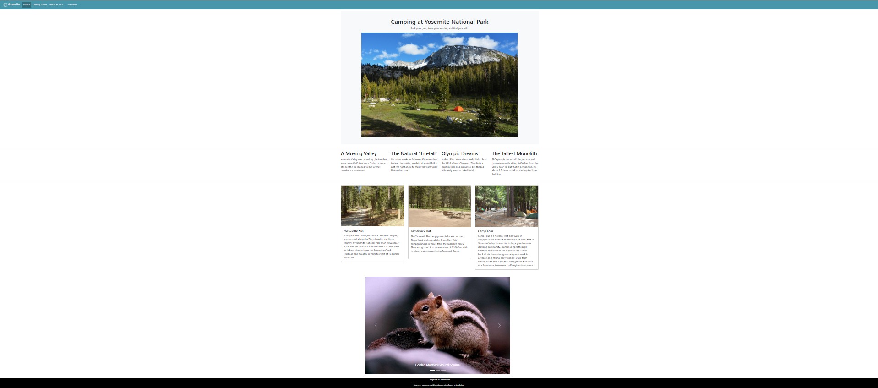Click the Porcupine Flat description text
The width and height of the screenshot is (878, 388).
[372, 246]
